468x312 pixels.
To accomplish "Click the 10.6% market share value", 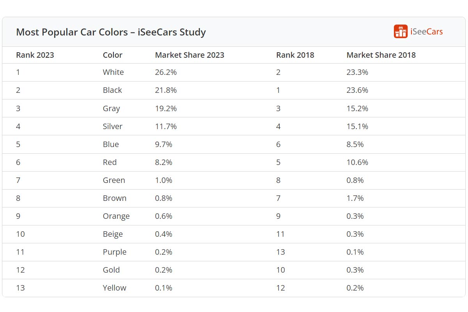I will click(357, 162).
